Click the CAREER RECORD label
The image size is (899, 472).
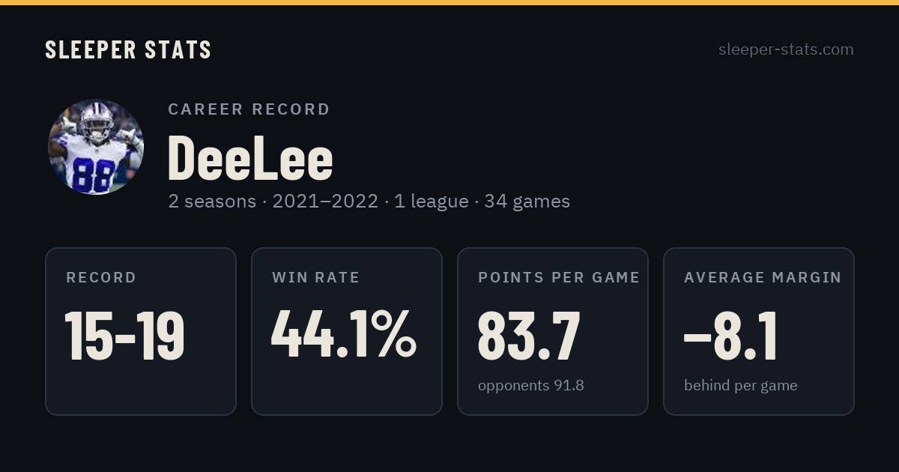point(249,109)
